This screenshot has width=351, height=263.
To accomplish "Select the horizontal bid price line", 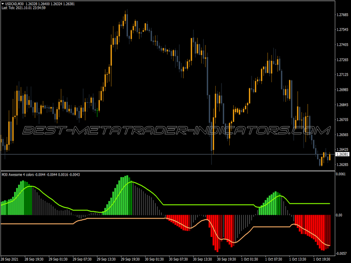I will 168,154.
